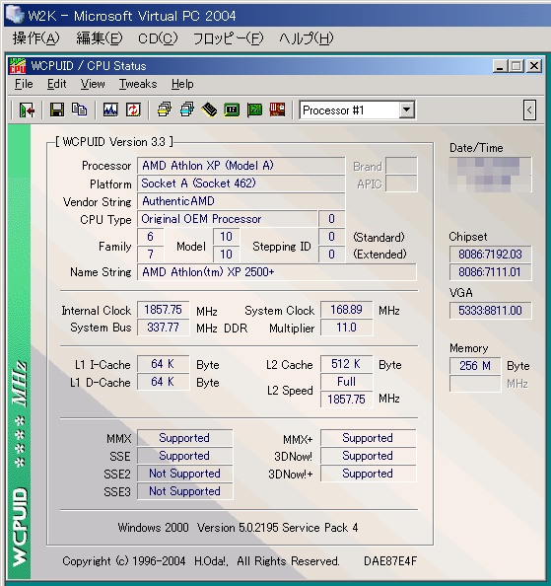Click L1 I-Cache value 64 K
Viewport: 551px width, 586px height.
tap(164, 364)
